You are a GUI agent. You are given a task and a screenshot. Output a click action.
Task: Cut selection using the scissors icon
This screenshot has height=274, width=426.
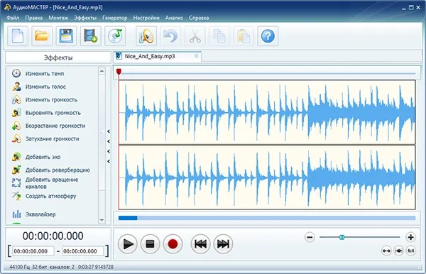(x=195, y=35)
